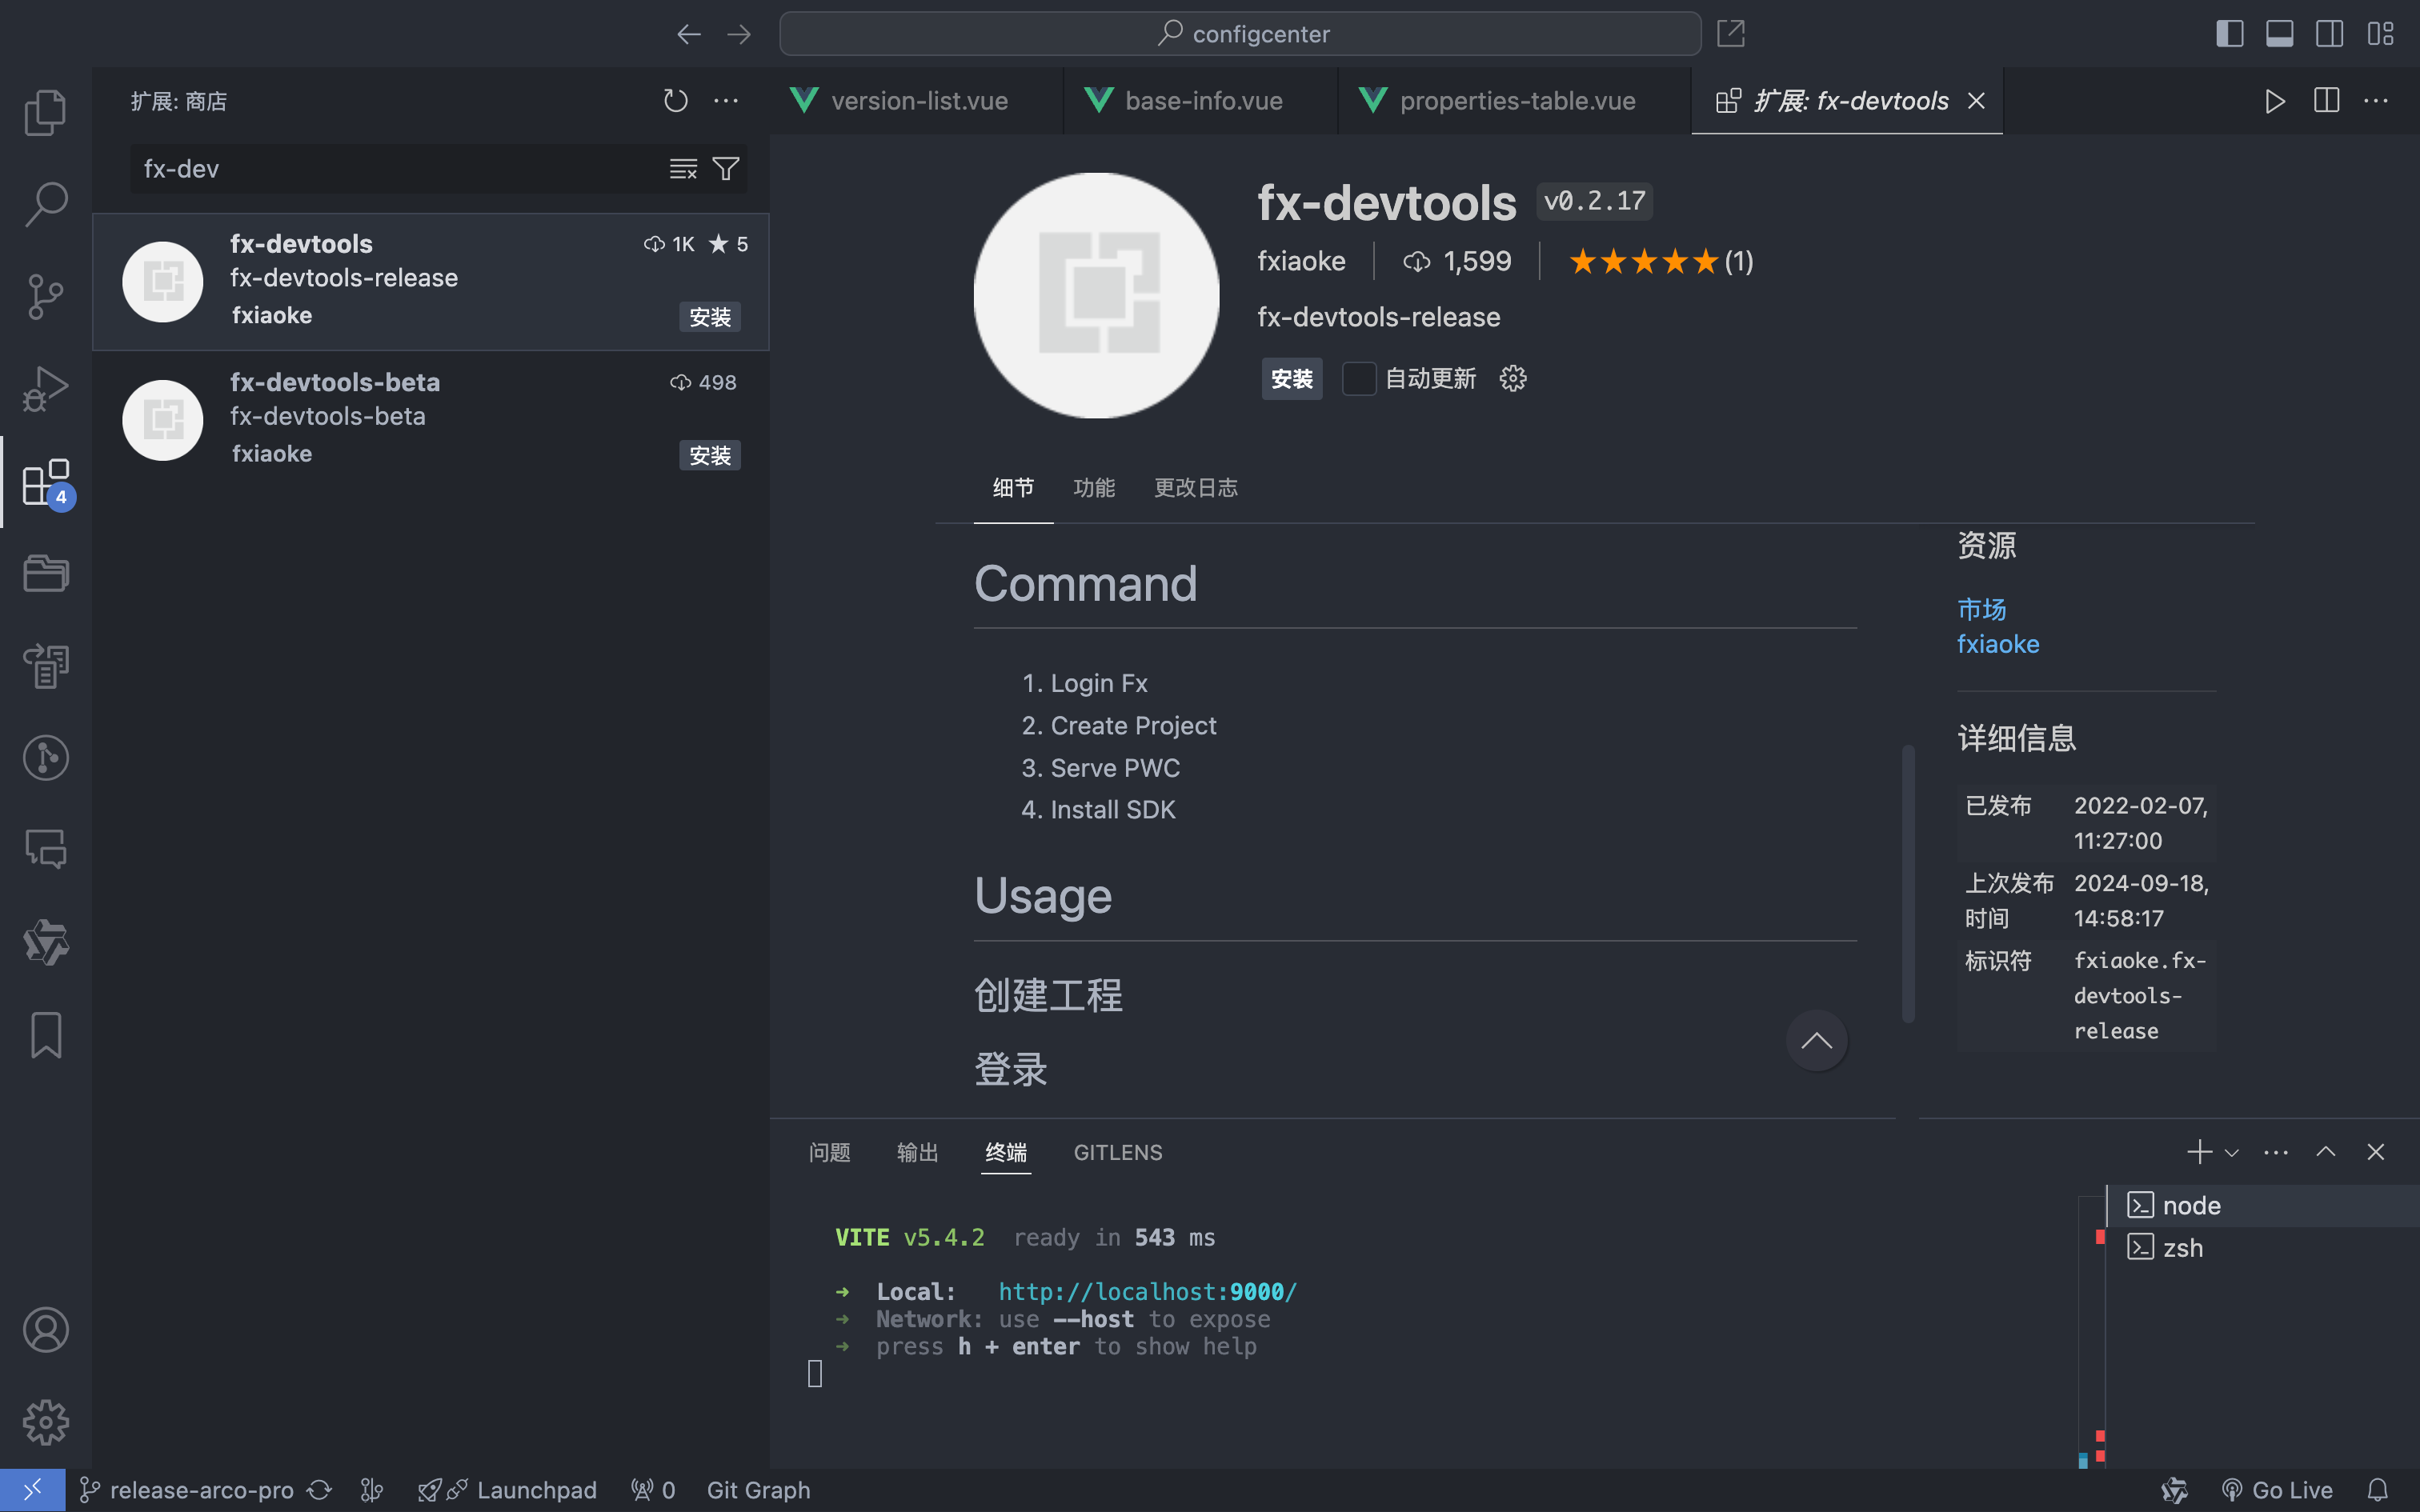Screen dimensions: 2420x1512
Task: Open the Extensions view with badge 4
Action: [x=46, y=482]
